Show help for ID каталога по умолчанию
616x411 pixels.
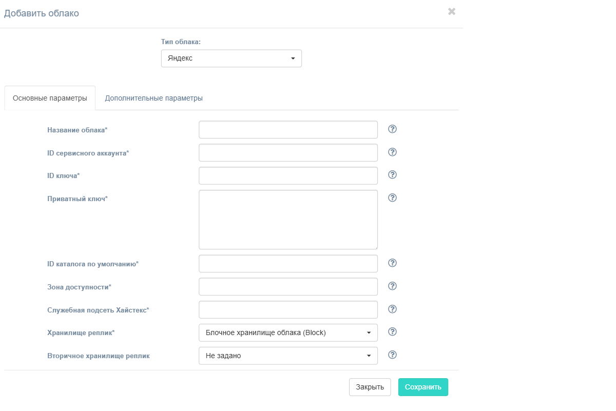pyautogui.click(x=393, y=263)
